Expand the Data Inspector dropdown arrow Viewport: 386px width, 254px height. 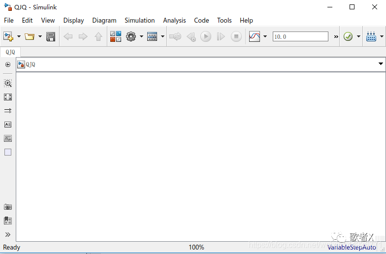(265, 36)
